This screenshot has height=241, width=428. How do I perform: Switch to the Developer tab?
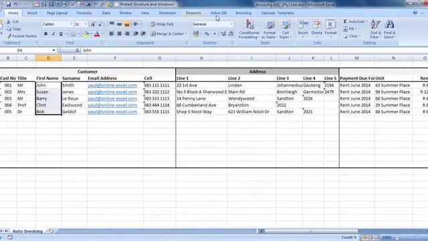click(168, 13)
